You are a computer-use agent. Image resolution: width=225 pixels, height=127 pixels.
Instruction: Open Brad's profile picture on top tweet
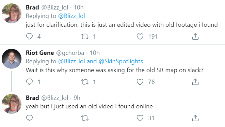12,14
